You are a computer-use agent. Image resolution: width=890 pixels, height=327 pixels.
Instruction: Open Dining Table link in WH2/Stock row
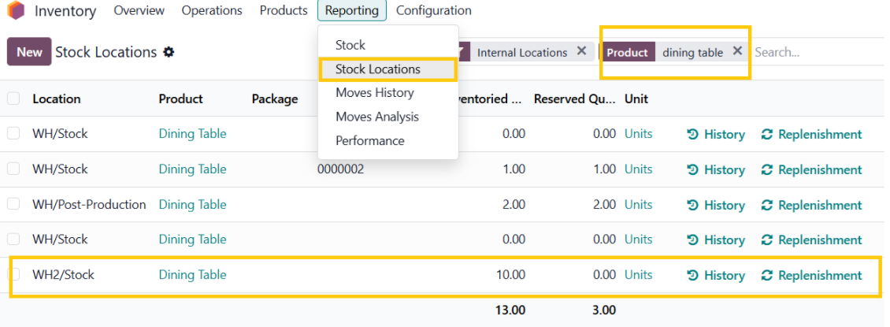point(192,275)
